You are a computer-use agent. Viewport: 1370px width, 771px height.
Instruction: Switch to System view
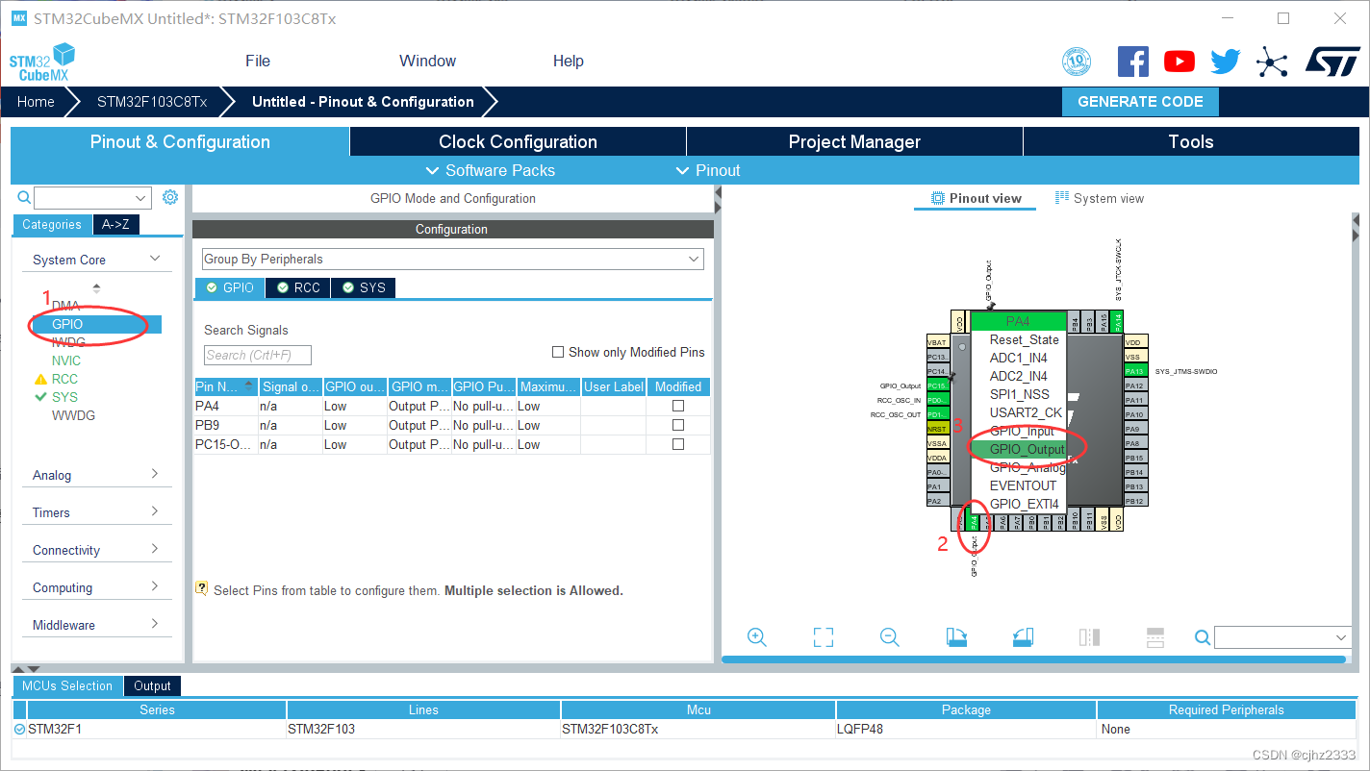point(1099,198)
